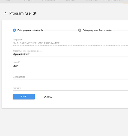Click the 'Program rule' page heading

[x=20, y=13]
